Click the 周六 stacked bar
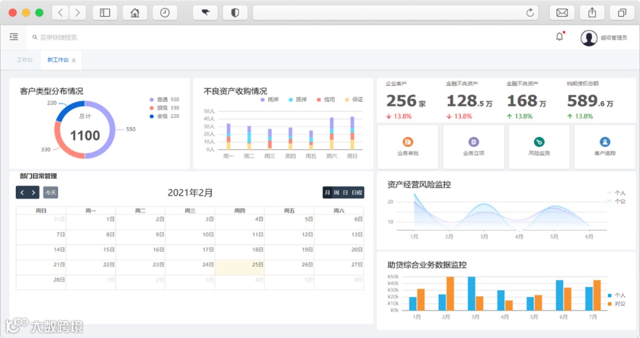This screenshot has height=338, width=640. point(331,134)
